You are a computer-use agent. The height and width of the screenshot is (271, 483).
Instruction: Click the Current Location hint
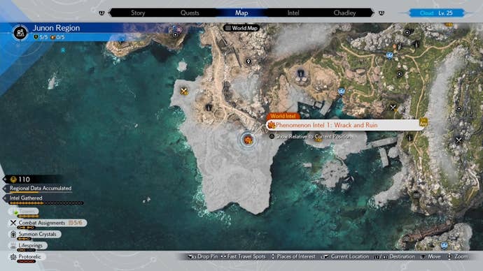tap(344, 256)
